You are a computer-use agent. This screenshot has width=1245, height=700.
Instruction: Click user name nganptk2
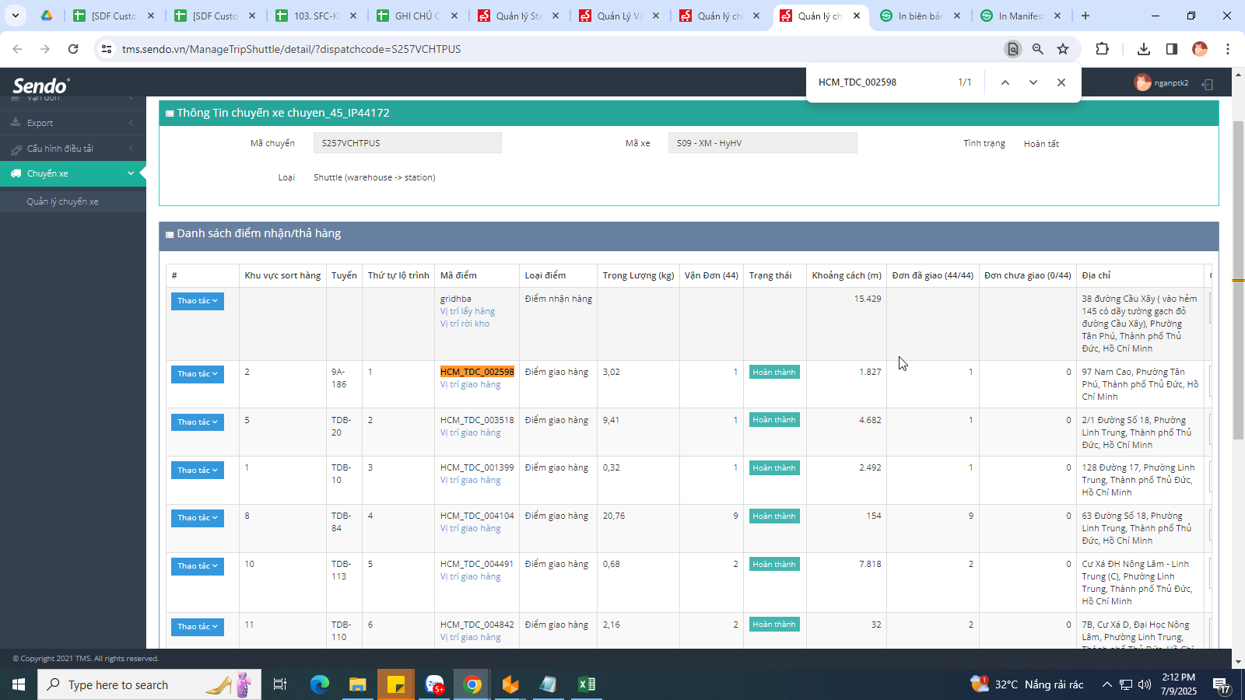1171,82
